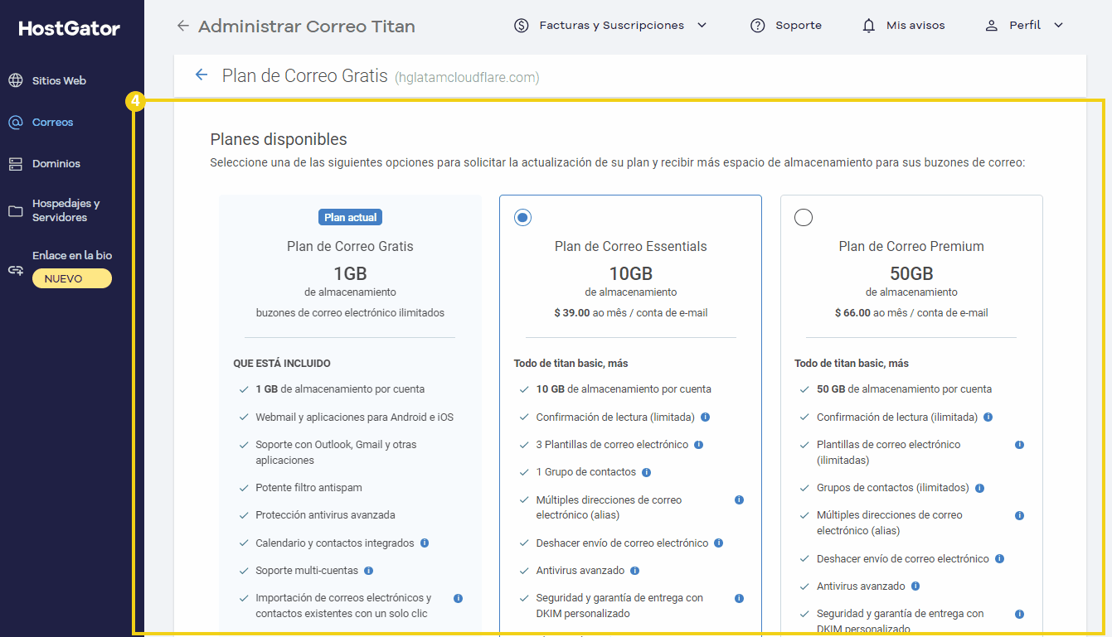Screen dimensions: 1112x637
Task: Click info icon for Importación de correos electrónicos
Action: click(459, 598)
